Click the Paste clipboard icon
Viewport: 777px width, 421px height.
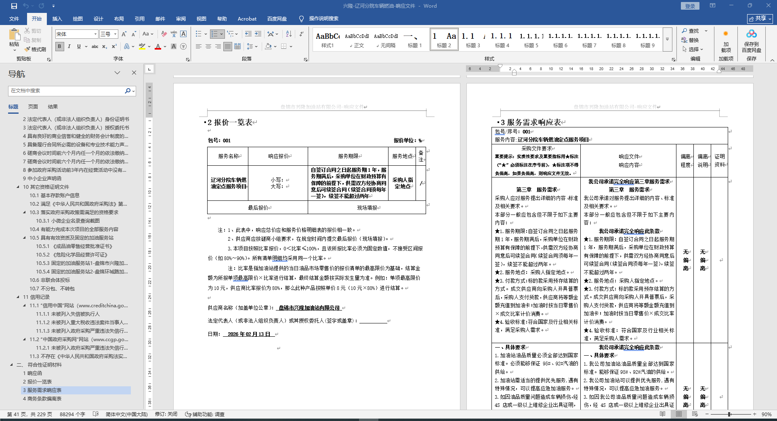(x=14, y=34)
